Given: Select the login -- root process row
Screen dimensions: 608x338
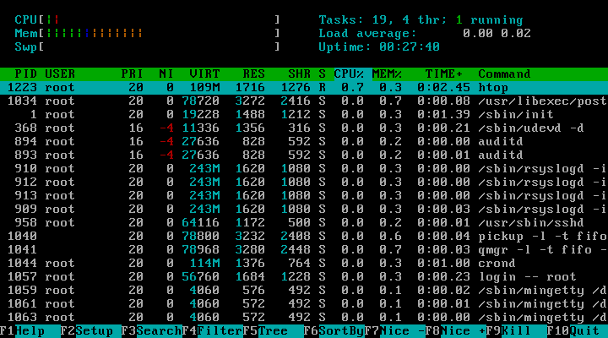Looking at the screenshot, I should pos(304,276).
